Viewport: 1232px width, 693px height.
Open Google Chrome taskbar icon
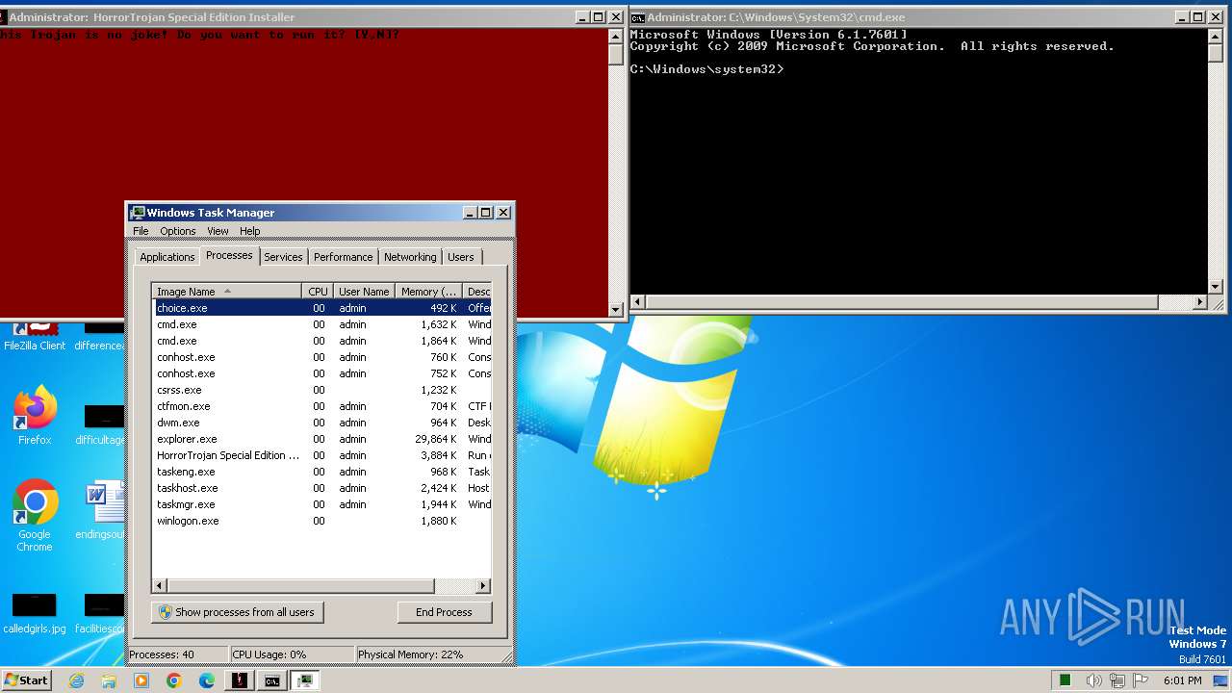[x=174, y=680]
